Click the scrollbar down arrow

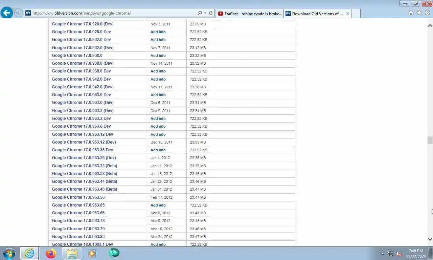[430, 239]
